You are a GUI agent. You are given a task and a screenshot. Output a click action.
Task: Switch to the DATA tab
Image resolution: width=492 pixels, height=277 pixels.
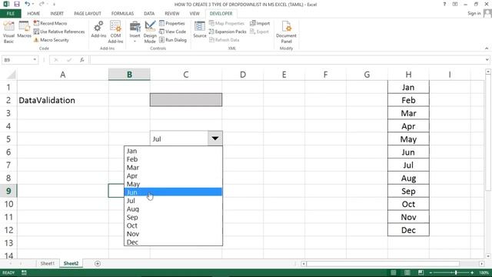(149, 14)
